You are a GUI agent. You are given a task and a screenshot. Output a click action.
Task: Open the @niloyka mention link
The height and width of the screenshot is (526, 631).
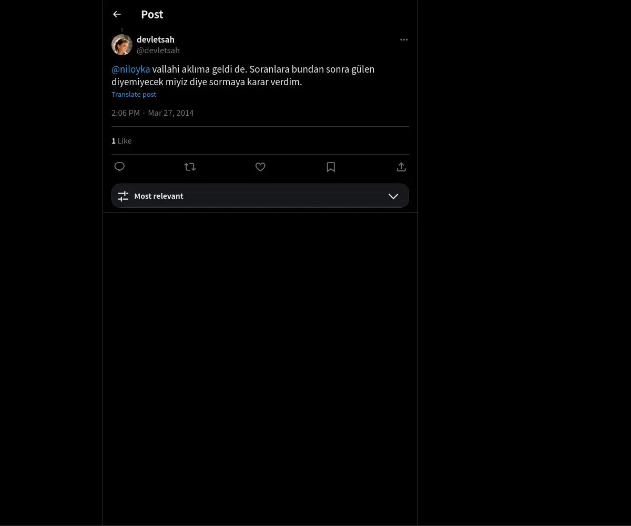point(131,69)
